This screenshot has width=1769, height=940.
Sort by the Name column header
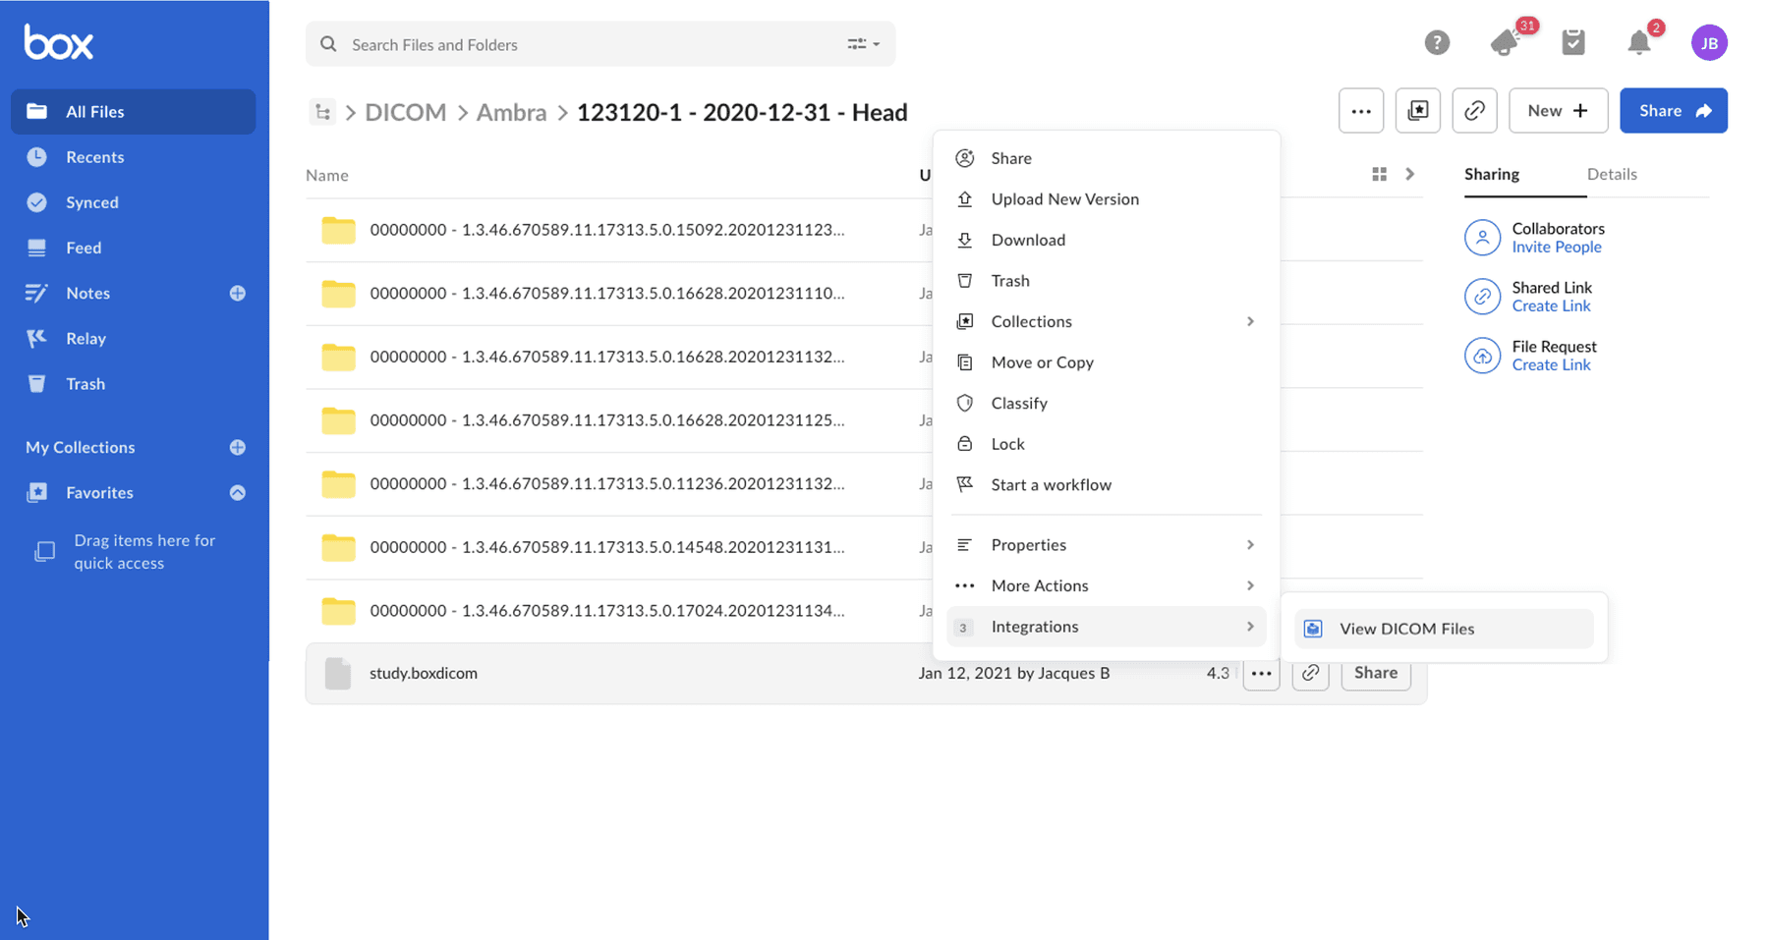point(327,175)
